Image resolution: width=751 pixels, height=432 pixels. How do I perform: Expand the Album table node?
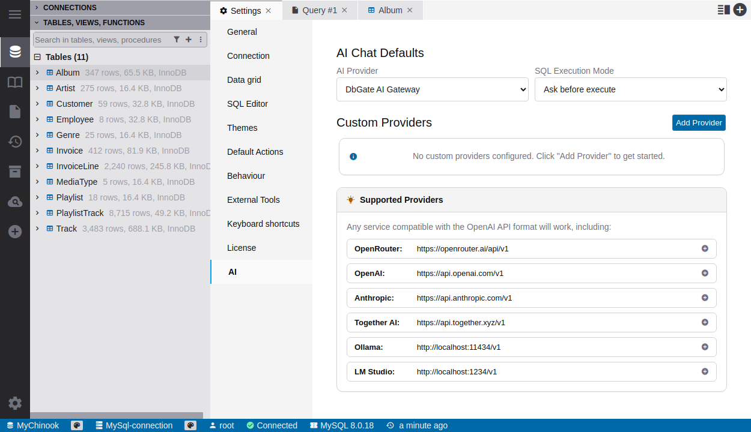coord(37,73)
